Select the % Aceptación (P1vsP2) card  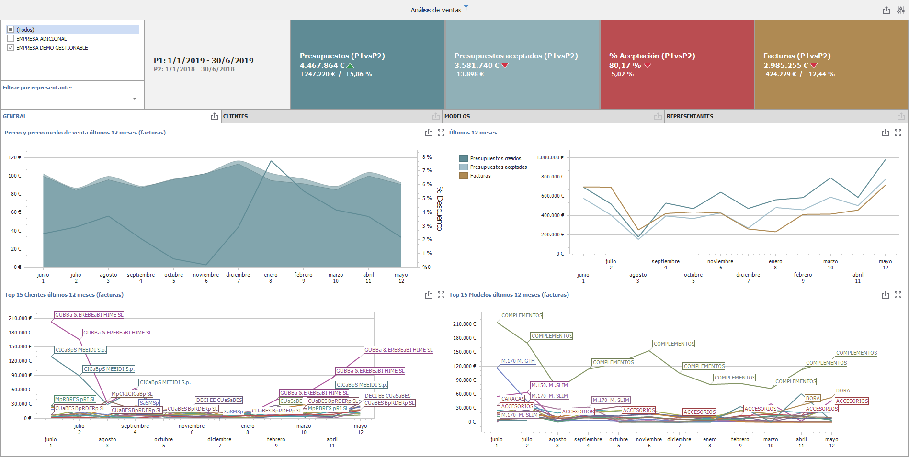click(677, 65)
